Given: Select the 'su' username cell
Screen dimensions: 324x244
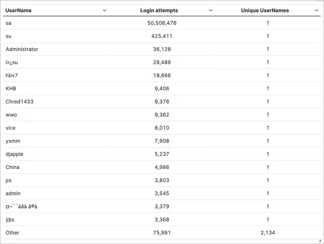Looking at the screenshot, I should point(9,36).
